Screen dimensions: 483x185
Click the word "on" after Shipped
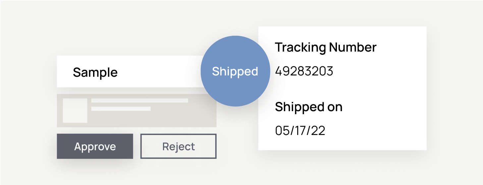335,107
